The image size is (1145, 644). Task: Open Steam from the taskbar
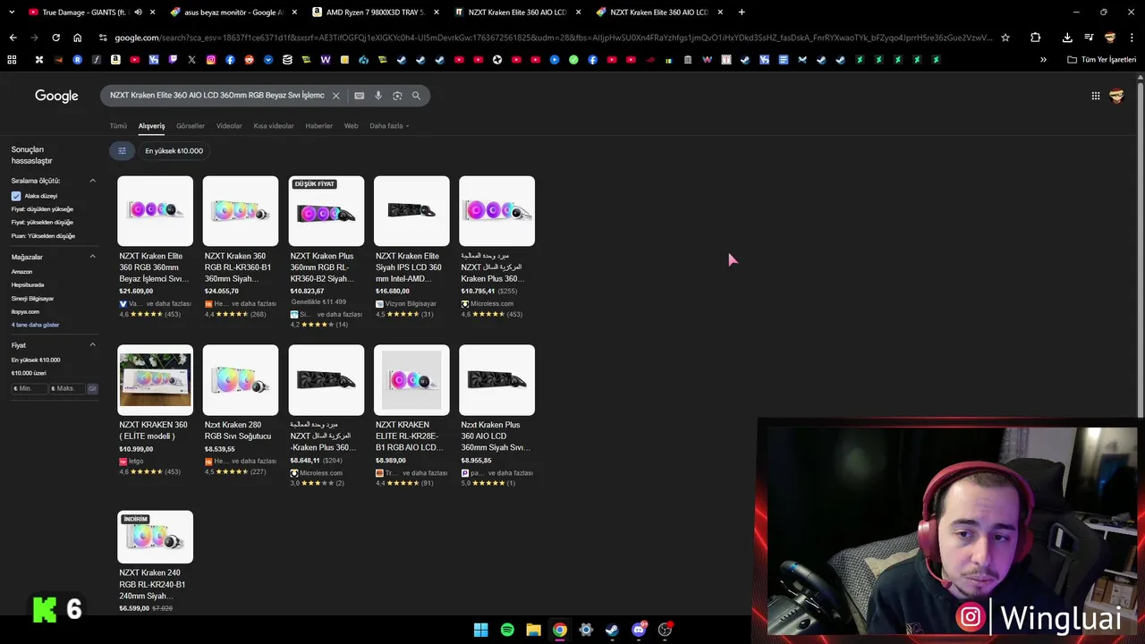coord(612,630)
